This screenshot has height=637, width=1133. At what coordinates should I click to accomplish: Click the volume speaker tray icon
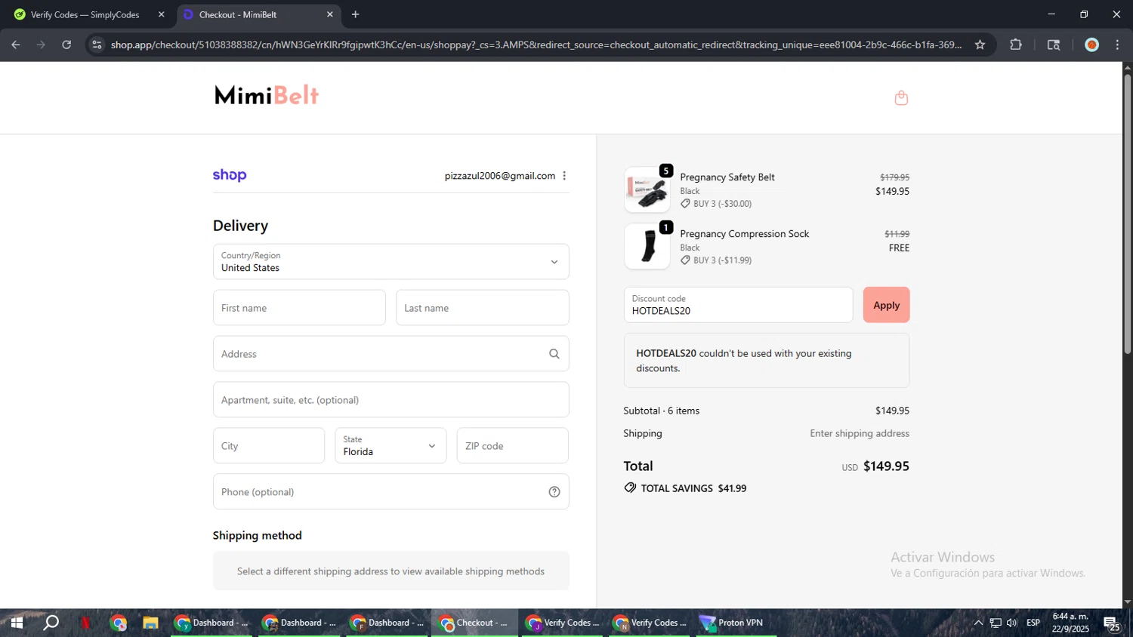click(x=1012, y=623)
